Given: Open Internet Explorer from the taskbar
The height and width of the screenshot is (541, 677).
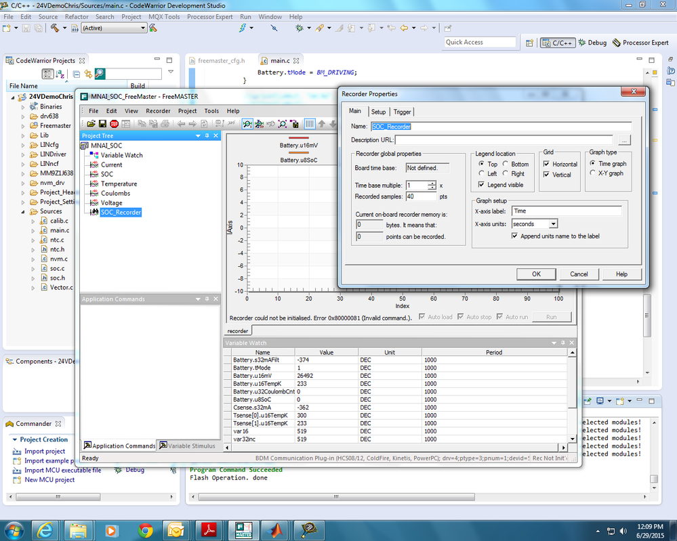Looking at the screenshot, I should [45, 530].
